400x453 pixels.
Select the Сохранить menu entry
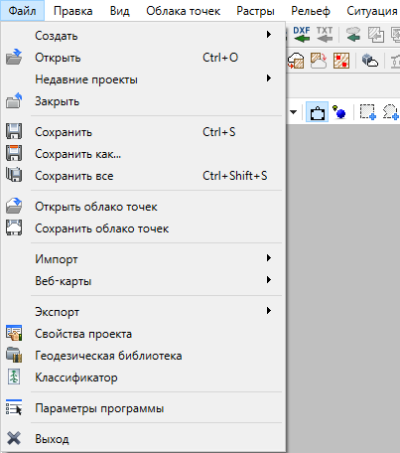[144, 132]
